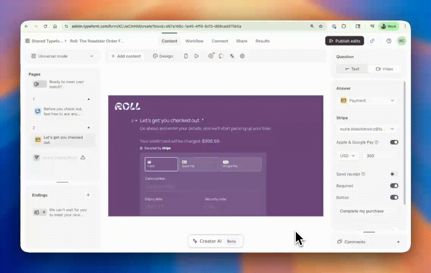Open help question mark icon
The image size is (431, 273).
[x=389, y=41]
